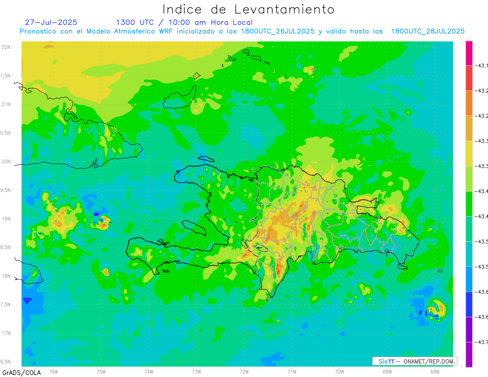
Task: Click the red swatch in the color bar
Action: [x=469, y=78]
